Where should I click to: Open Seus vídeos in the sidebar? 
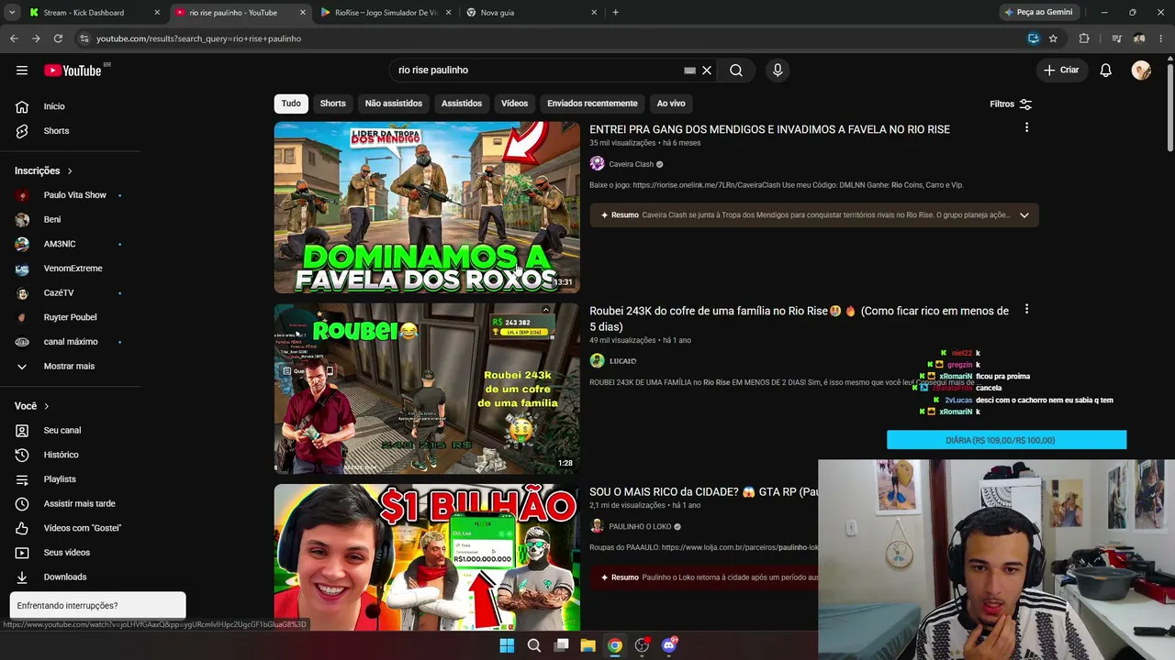point(68,553)
